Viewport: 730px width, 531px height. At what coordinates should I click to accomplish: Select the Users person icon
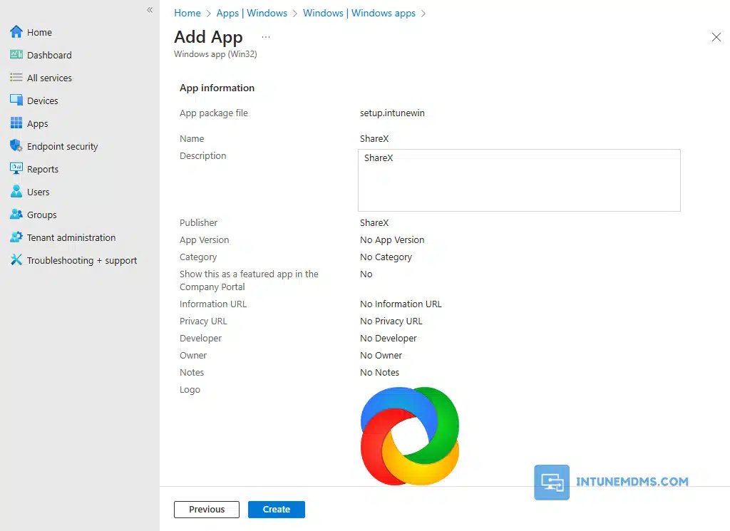pos(16,192)
